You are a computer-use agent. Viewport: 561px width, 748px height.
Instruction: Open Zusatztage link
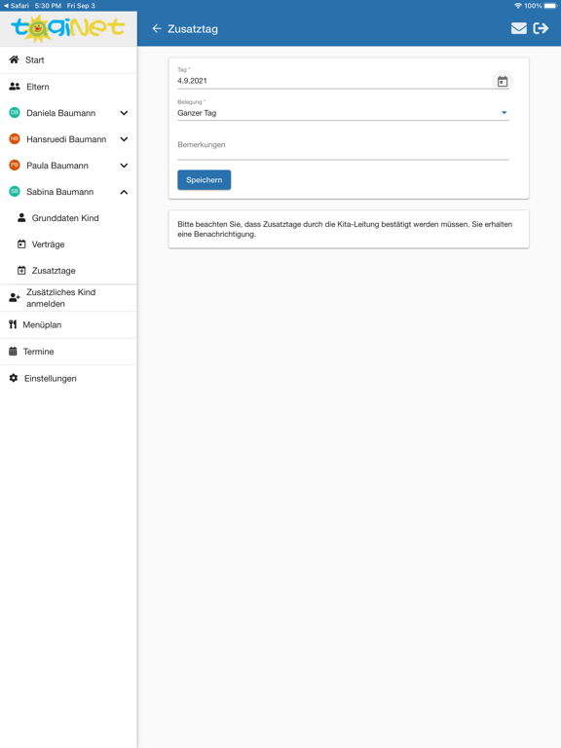point(54,271)
